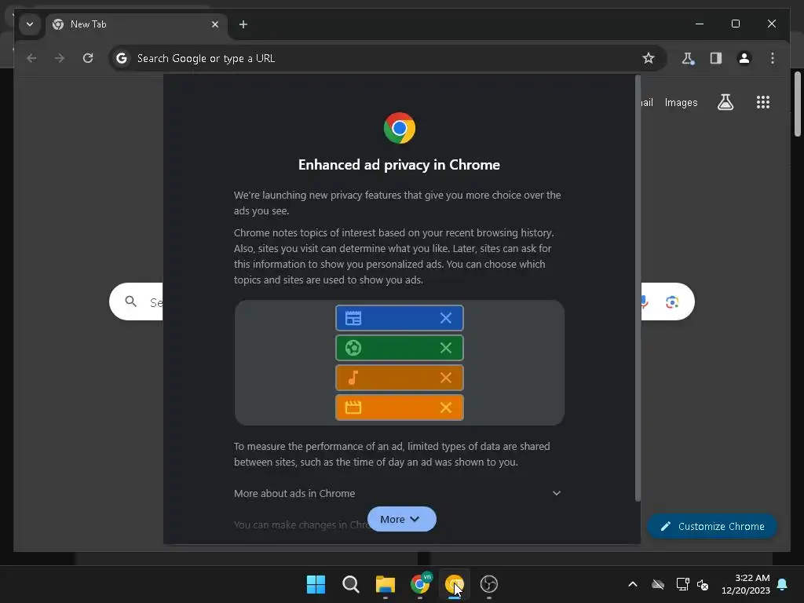This screenshot has width=804, height=603.
Task: Click the blue news topic card icon
Action: [x=353, y=319]
